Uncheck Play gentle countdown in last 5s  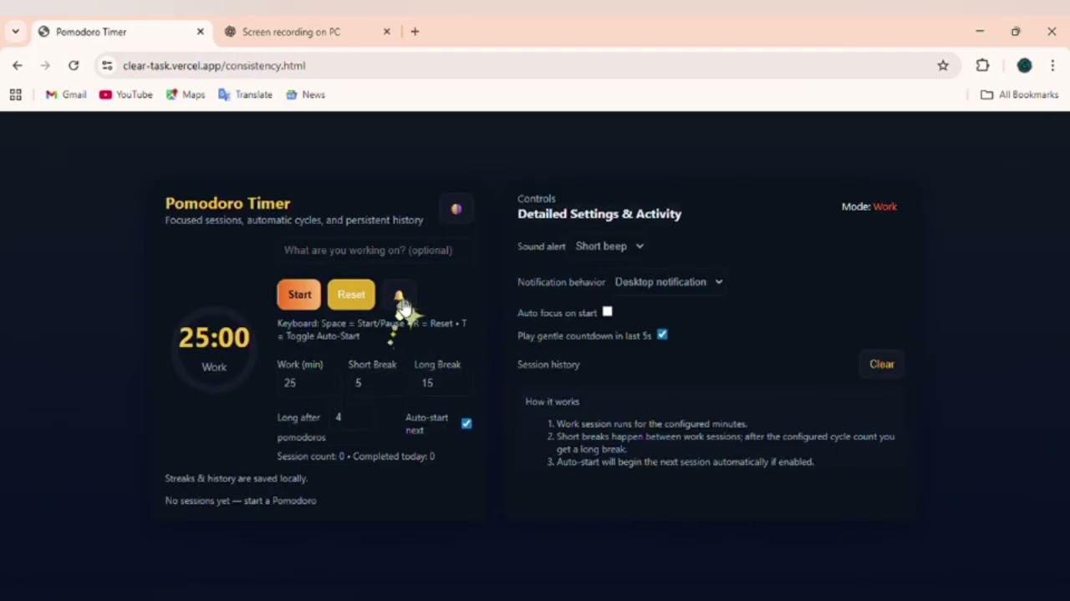(x=662, y=335)
